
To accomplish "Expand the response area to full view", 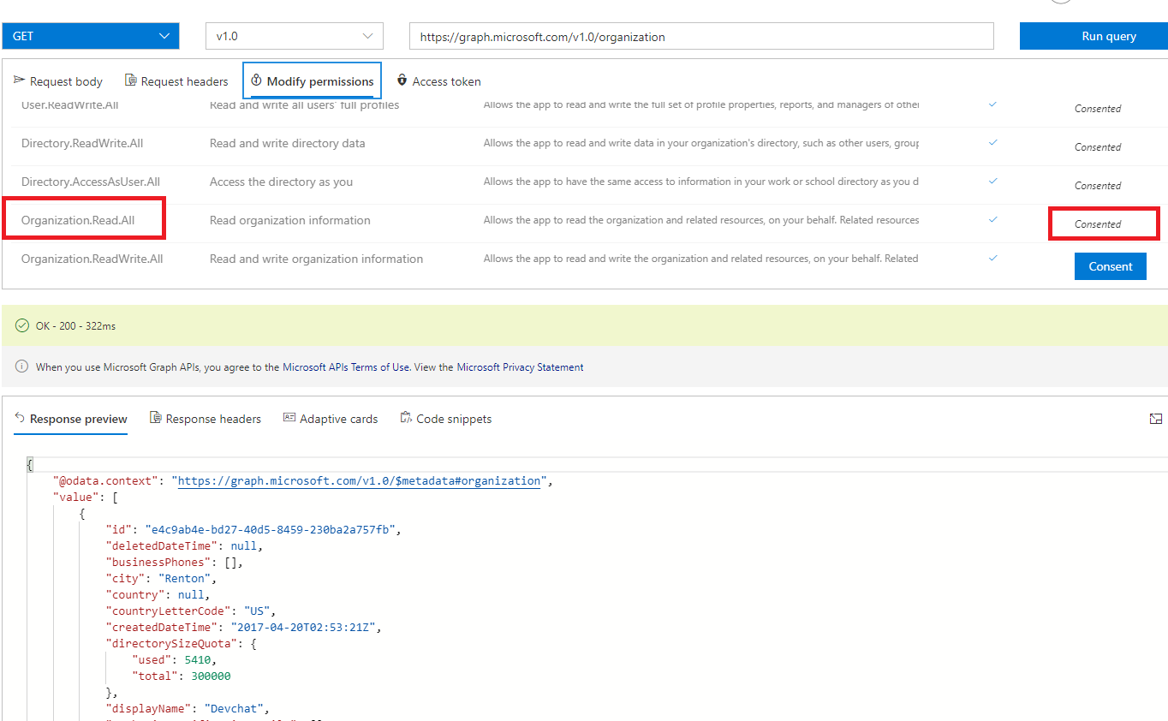I will point(1156,419).
